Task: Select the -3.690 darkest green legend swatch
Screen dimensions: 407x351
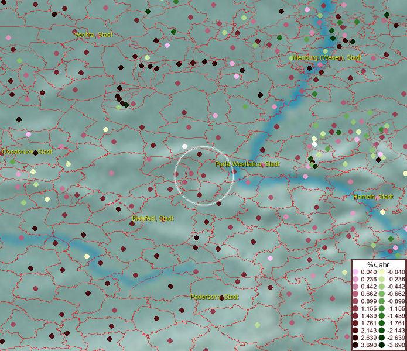Action: coord(382,345)
